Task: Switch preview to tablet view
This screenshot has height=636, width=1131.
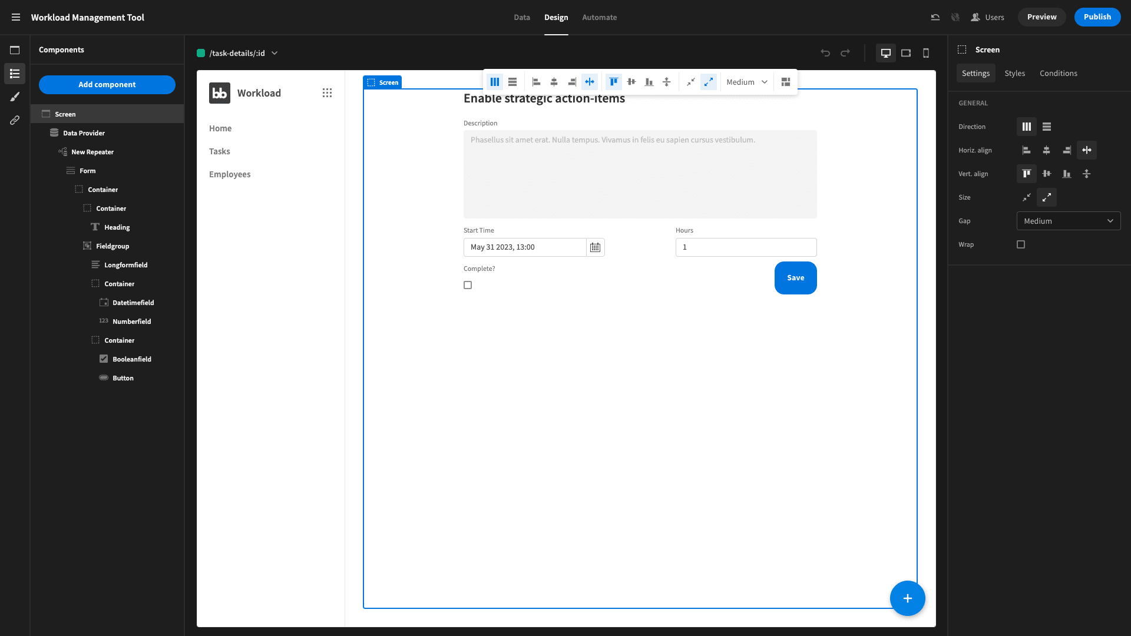Action: pyautogui.click(x=906, y=53)
